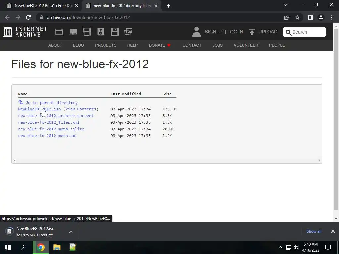Click View Contents for the iso
Viewport: 339px width, 254px height.
click(81, 109)
